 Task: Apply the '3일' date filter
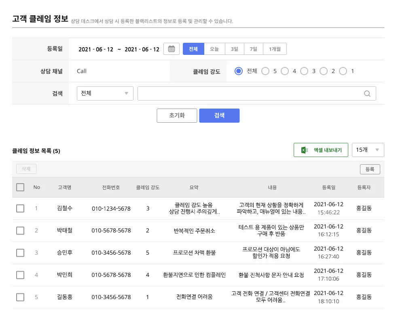(234, 48)
